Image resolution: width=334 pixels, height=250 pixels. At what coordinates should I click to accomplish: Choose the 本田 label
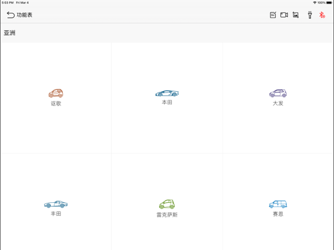click(x=167, y=102)
